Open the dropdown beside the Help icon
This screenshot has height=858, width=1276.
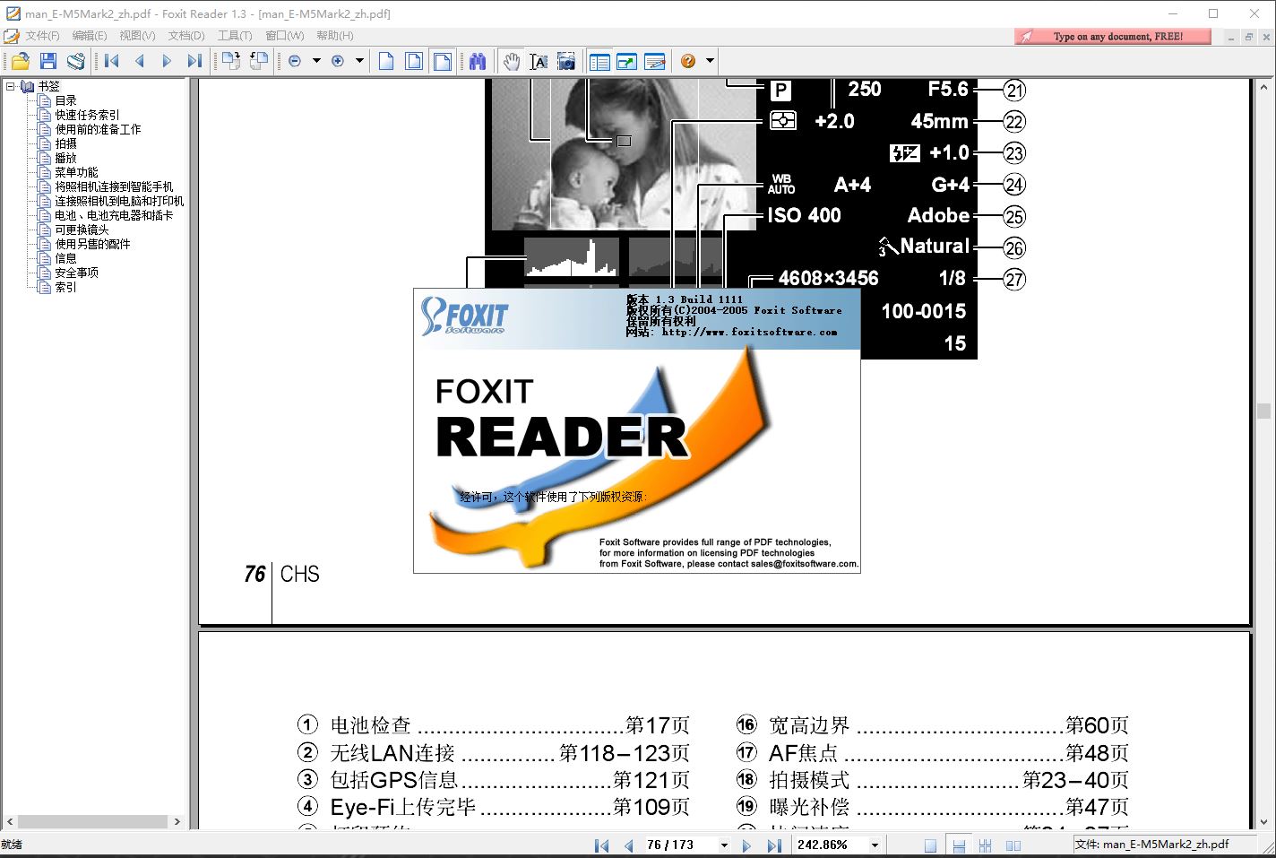coord(711,61)
